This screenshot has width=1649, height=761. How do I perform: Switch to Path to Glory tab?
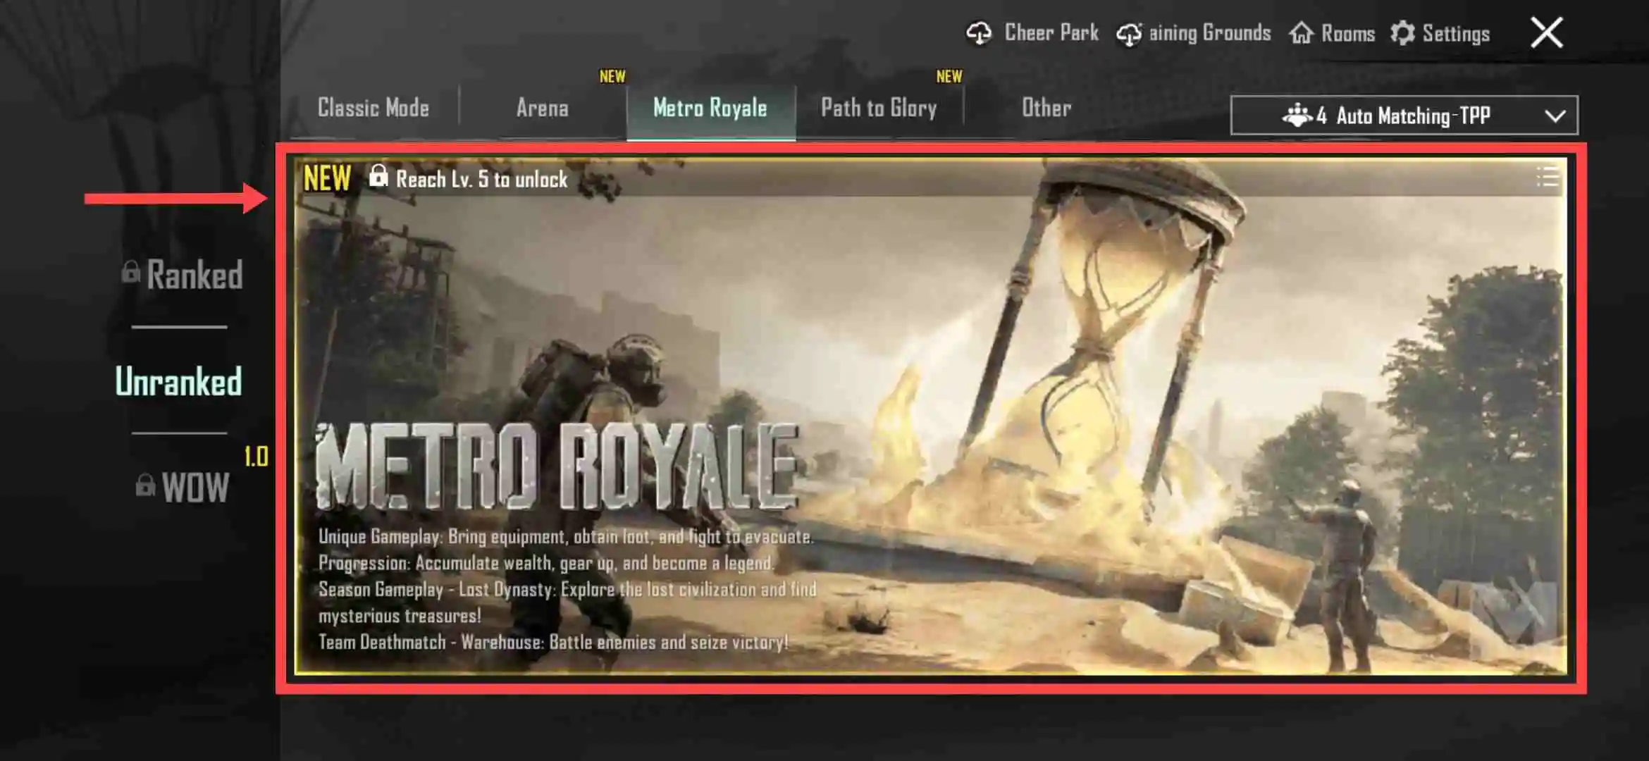879,108
